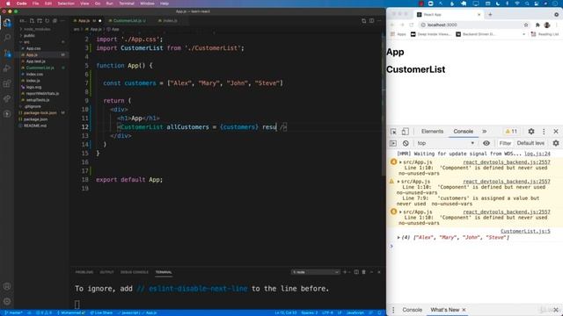Click the Reading List bookmark button
Screen dimensions: 563x316
[x=545, y=34]
